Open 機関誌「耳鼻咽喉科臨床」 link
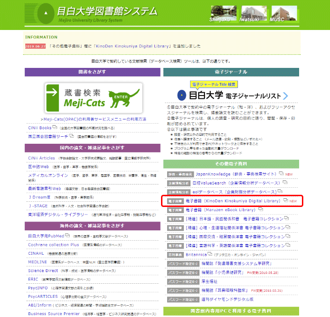 [x=224, y=290]
